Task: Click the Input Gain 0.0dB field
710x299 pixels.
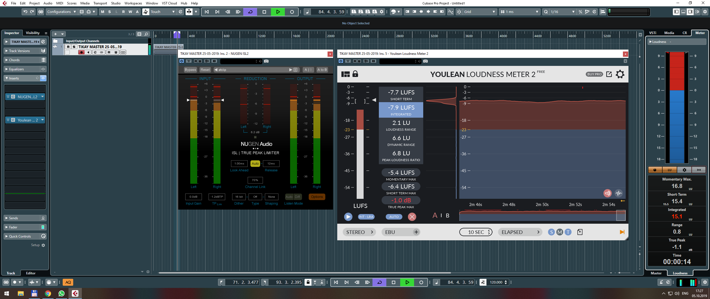Action: (193, 197)
